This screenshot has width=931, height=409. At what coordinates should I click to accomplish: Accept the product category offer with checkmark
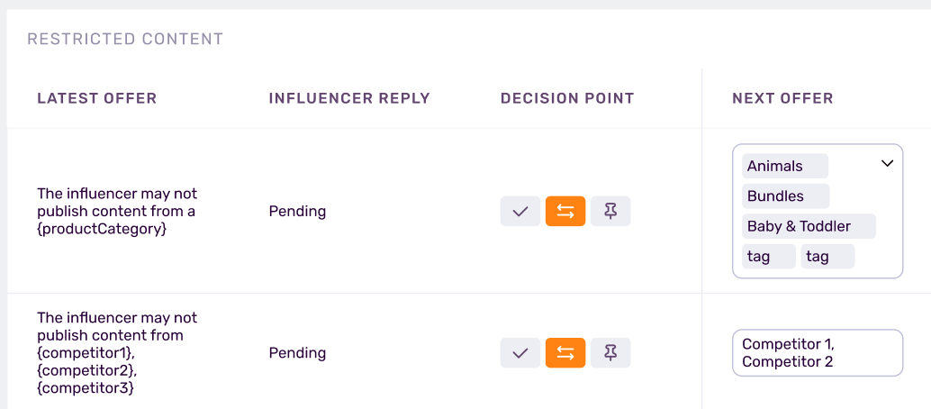(520, 212)
